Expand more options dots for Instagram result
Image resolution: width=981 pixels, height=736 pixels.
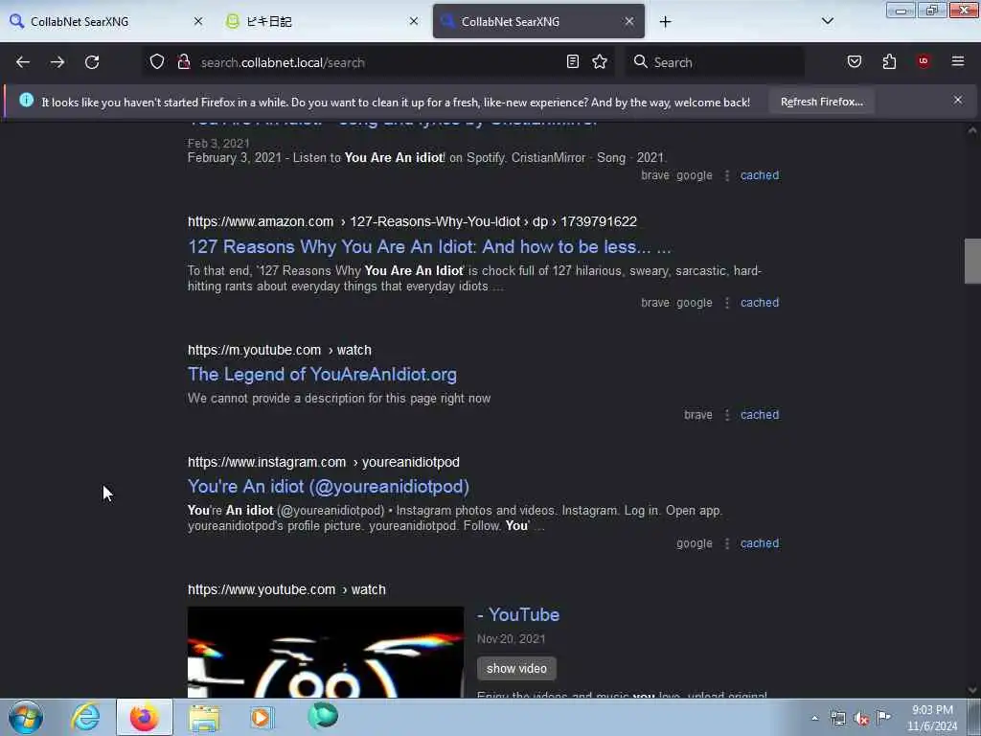pos(726,544)
